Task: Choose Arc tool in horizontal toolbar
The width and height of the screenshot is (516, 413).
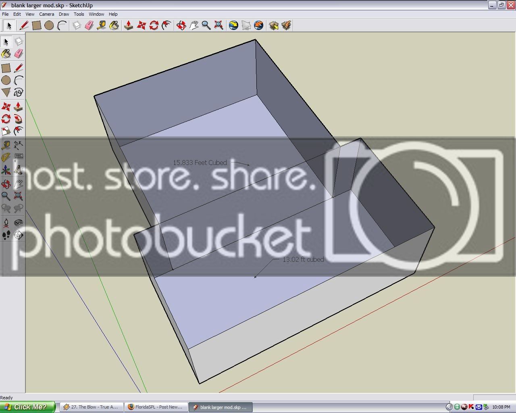Action: pyautogui.click(x=61, y=26)
